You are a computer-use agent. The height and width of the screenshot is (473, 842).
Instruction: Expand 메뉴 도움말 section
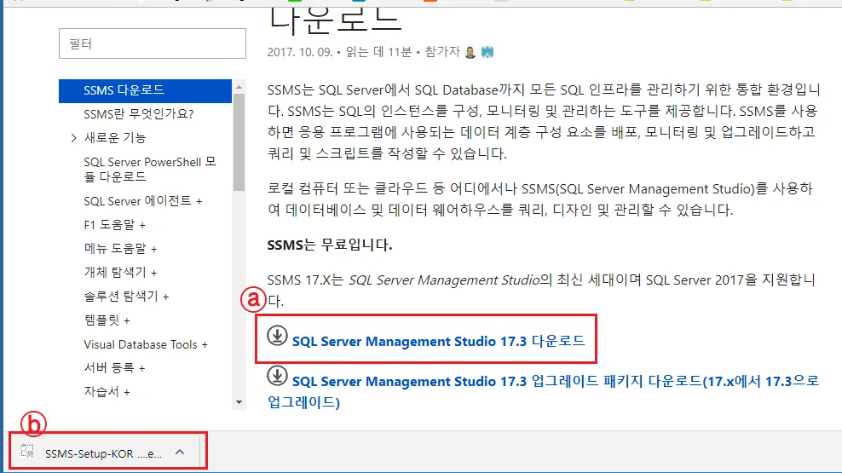coord(120,249)
